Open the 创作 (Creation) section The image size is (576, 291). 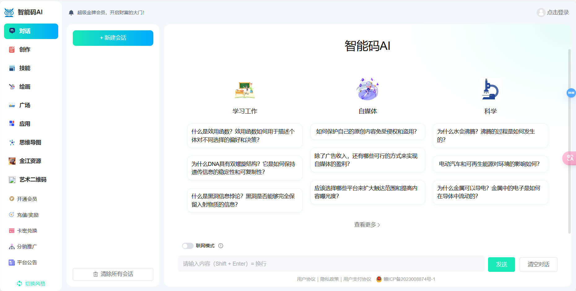(x=25, y=50)
